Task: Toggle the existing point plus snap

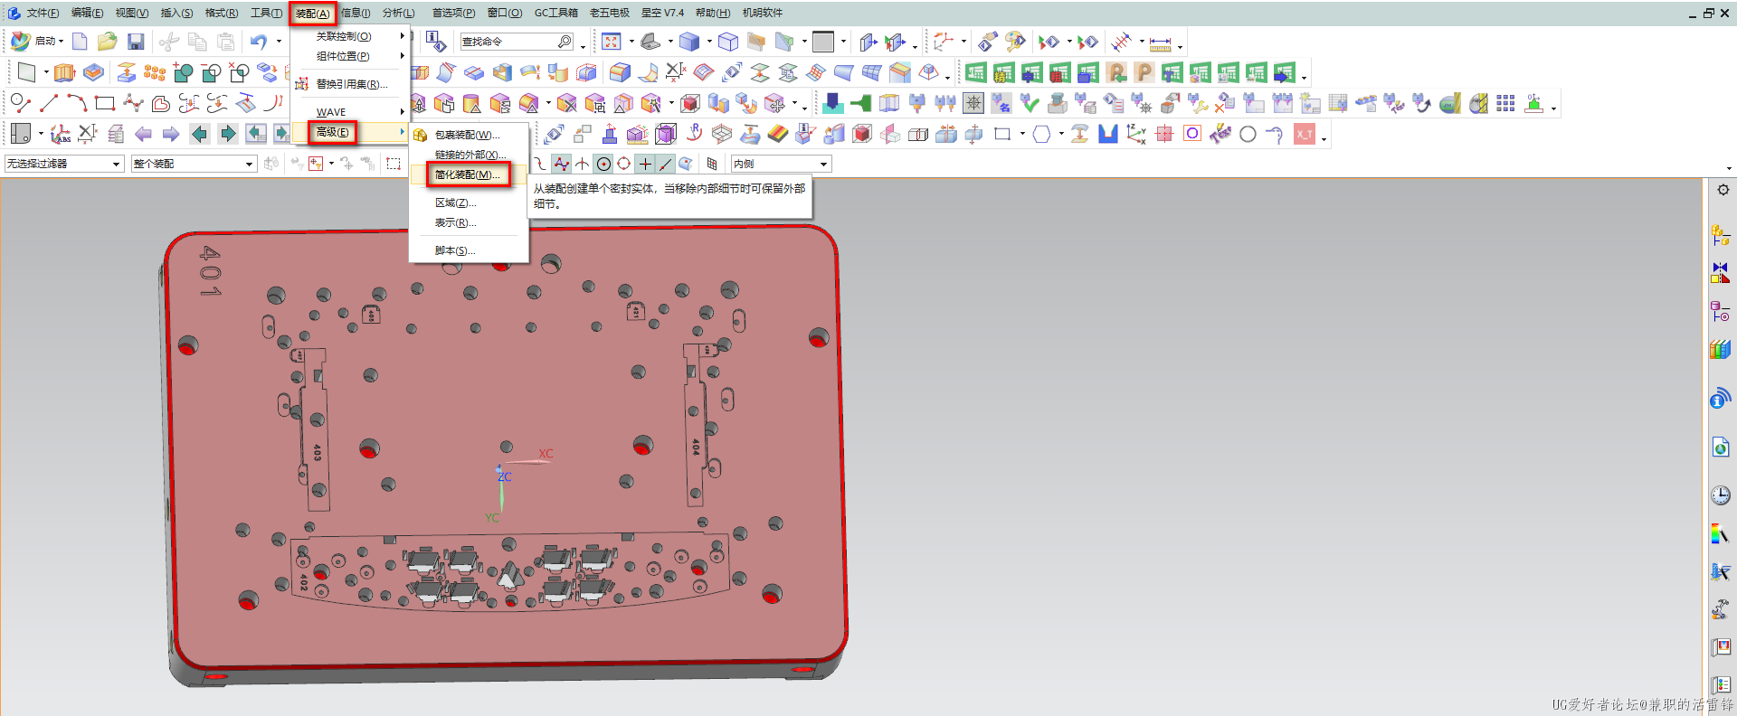Action: click(x=645, y=164)
